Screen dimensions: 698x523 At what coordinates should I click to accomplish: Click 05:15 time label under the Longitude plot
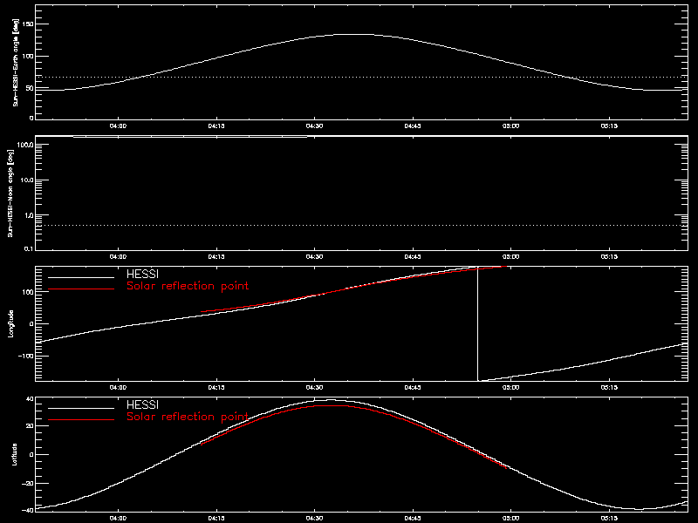(x=609, y=387)
